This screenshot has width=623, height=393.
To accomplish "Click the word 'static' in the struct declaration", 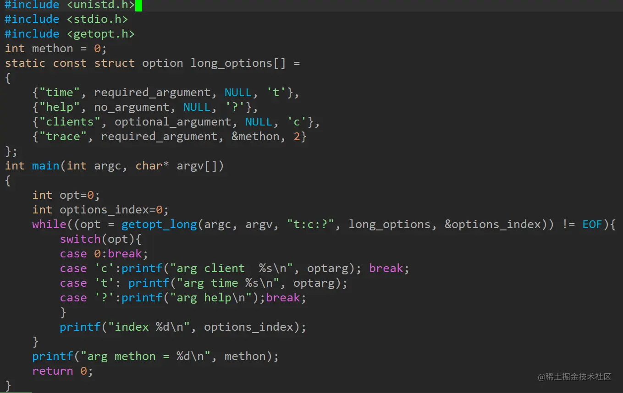I will pos(25,63).
